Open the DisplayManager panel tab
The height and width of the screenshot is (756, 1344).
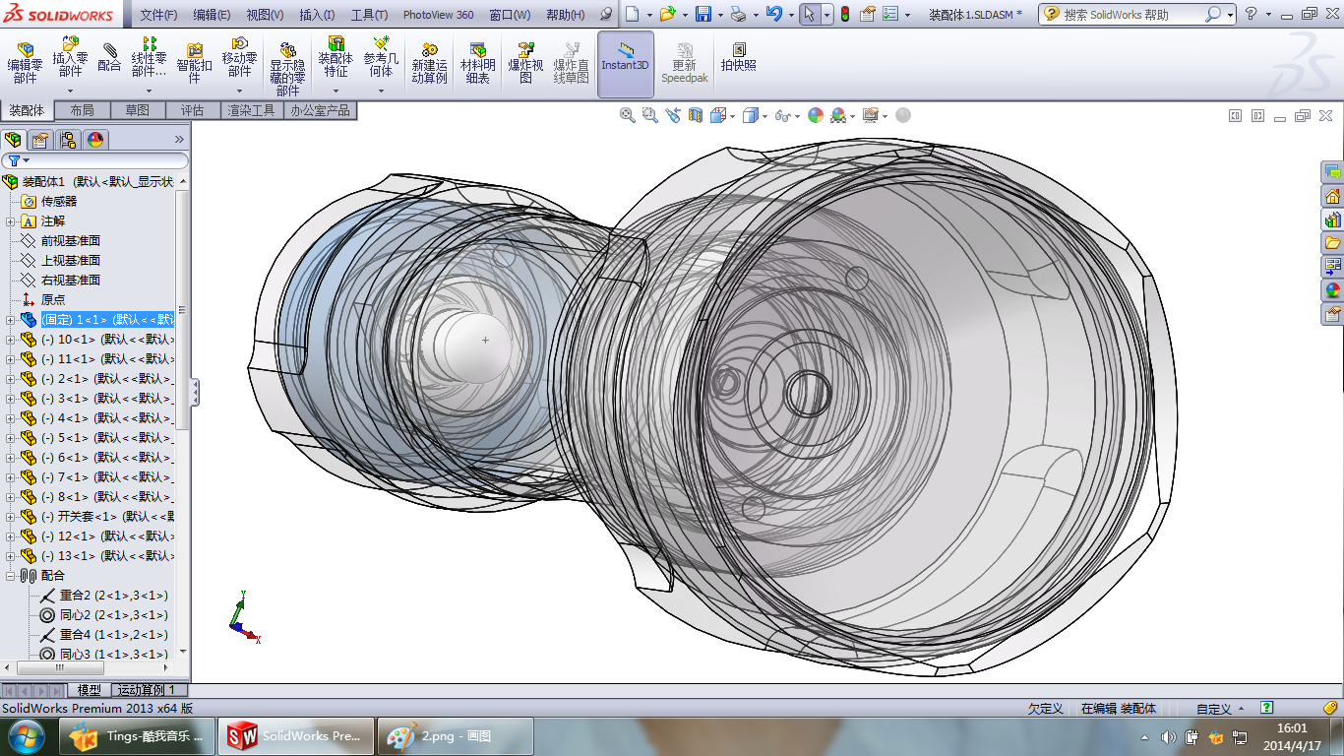95,140
